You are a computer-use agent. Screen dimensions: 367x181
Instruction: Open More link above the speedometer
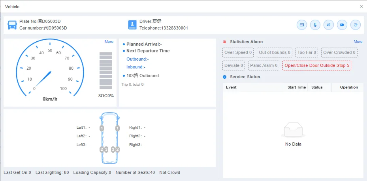pyautogui.click(x=109, y=42)
